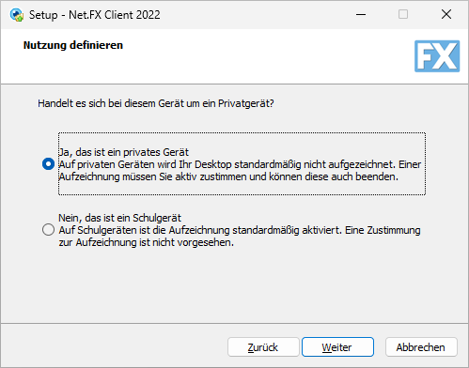Continue with the Weiter button
The width and height of the screenshot is (469, 368).
(337, 347)
